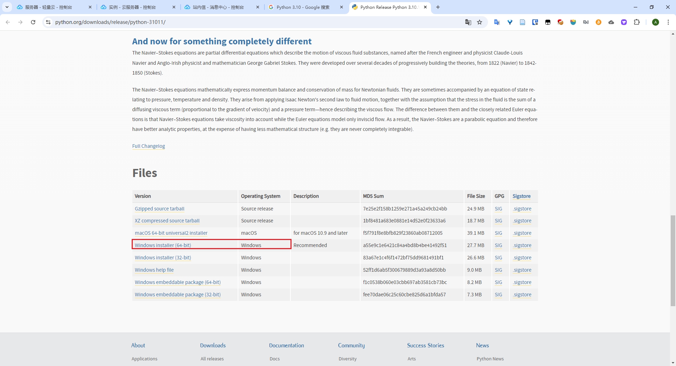Close the 站内信 - 消息中心 tab

pyautogui.click(x=258, y=7)
